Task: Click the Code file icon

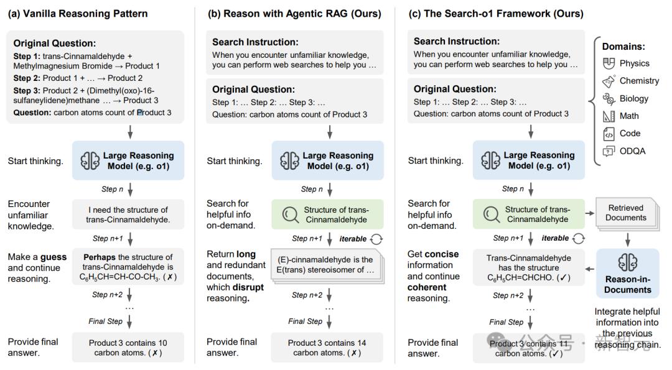Action: coord(609,134)
